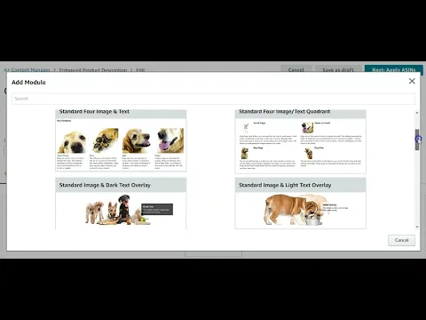Click the dialog Cancel button

click(401, 240)
